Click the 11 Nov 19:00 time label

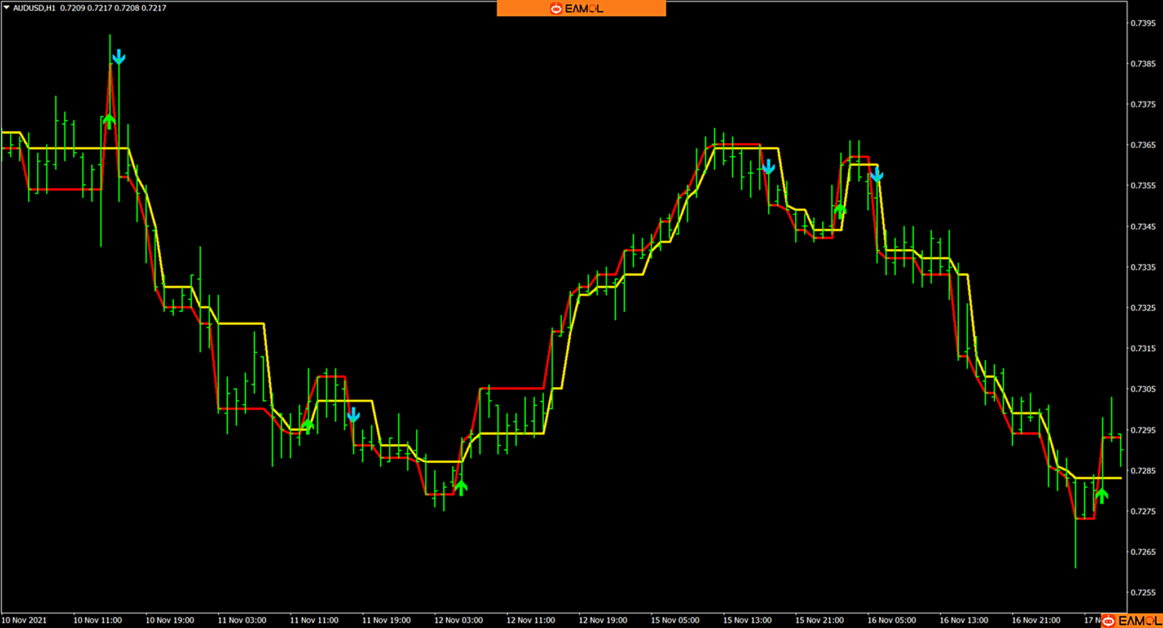coord(386,620)
